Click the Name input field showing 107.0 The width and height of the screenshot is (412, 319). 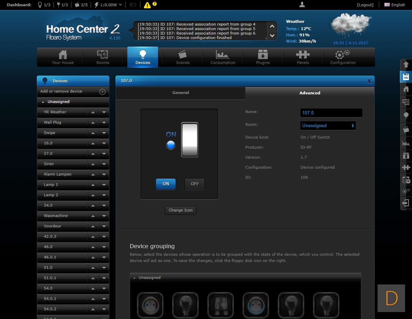(x=331, y=113)
